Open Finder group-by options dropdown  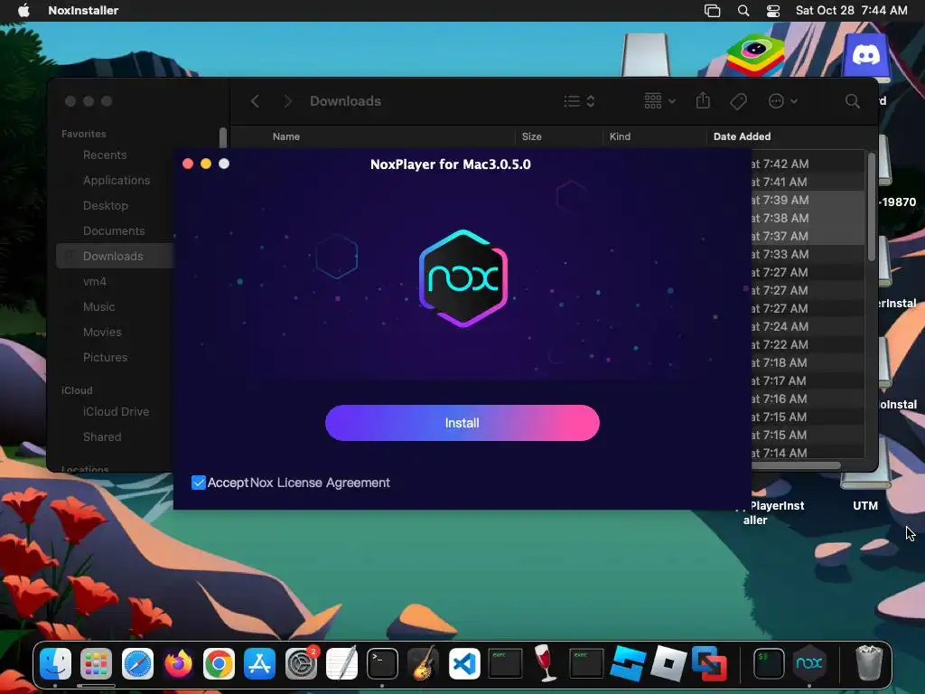tap(659, 101)
